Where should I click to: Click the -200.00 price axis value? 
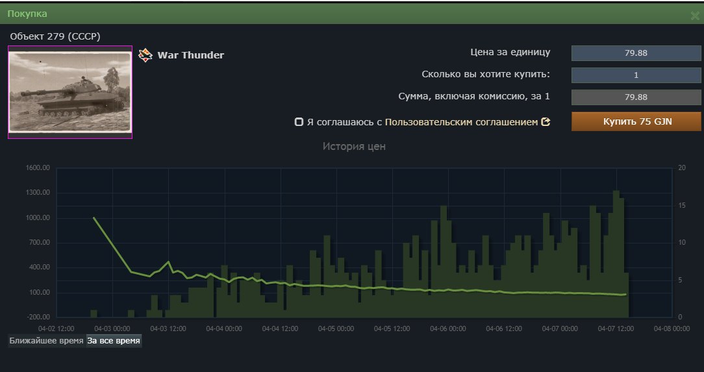[x=37, y=317]
